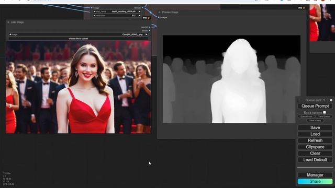Open the ComfyUI image filename dropdown
The image size is (335, 188).
pyautogui.click(x=78, y=34)
